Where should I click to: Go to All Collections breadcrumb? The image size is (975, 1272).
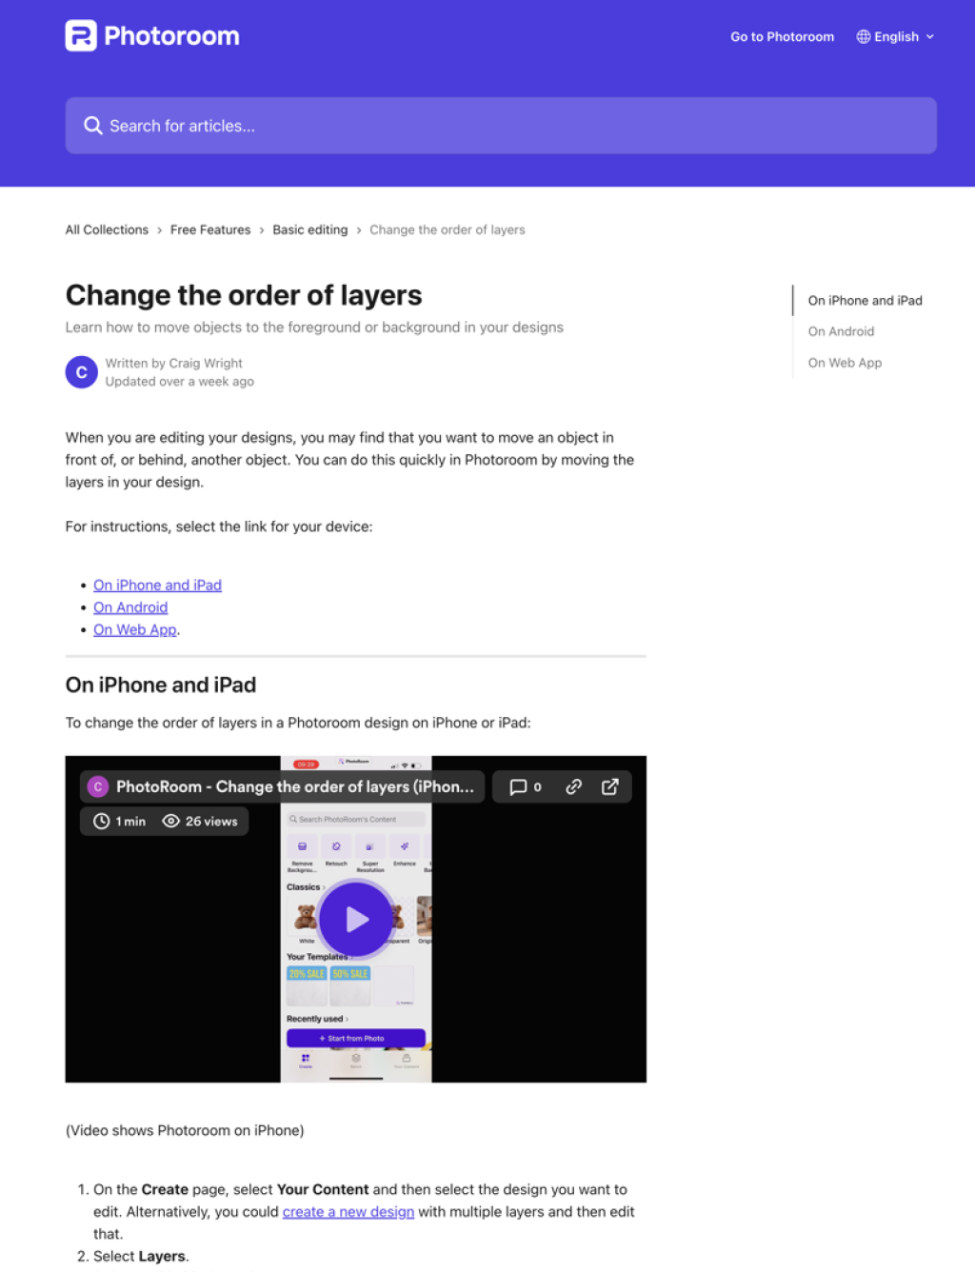pyautogui.click(x=107, y=230)
